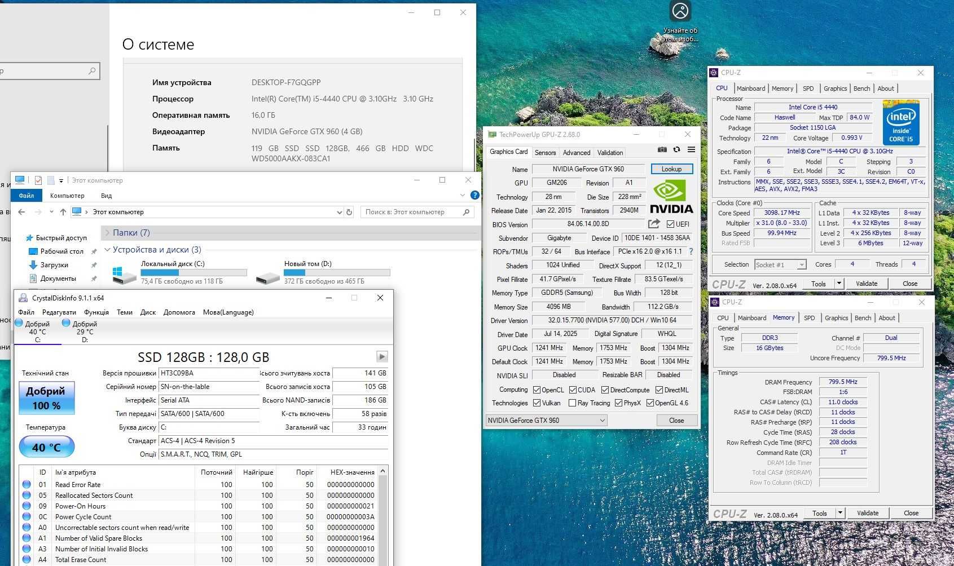
Task: Click scrollbar up arrow in SMART attribute list
Action: 383,471
